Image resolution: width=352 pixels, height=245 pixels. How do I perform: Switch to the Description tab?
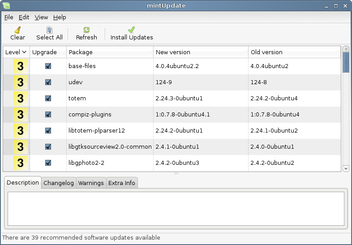click(23, 183)
